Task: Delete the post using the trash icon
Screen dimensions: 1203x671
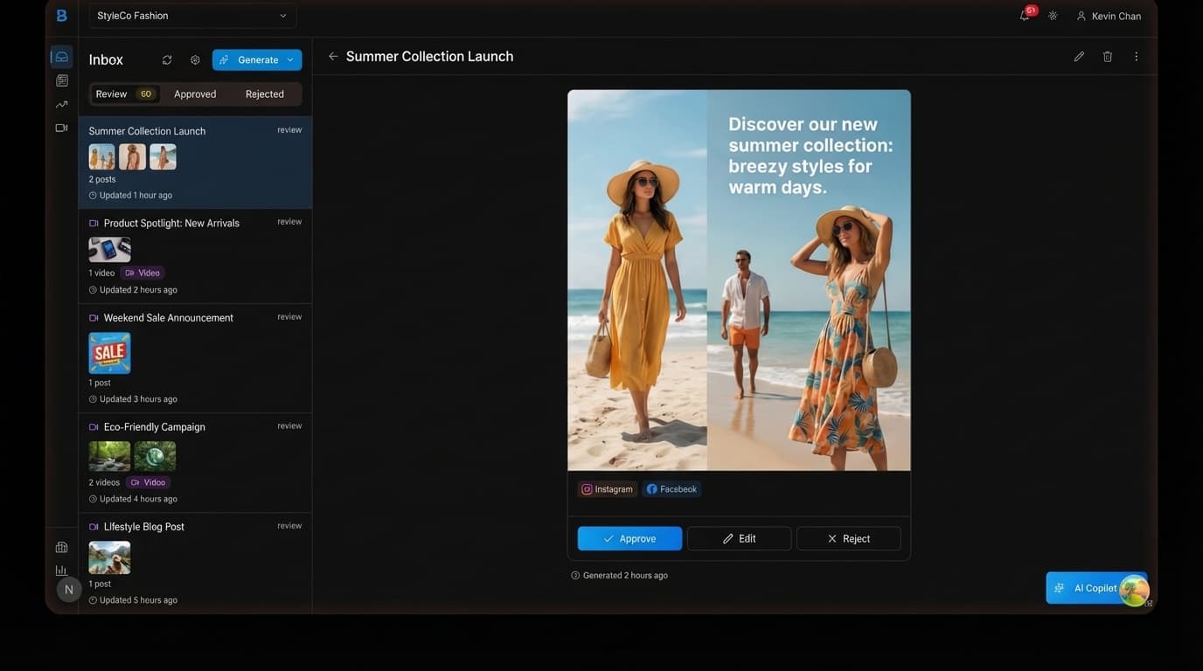Action: point(1107,55)
